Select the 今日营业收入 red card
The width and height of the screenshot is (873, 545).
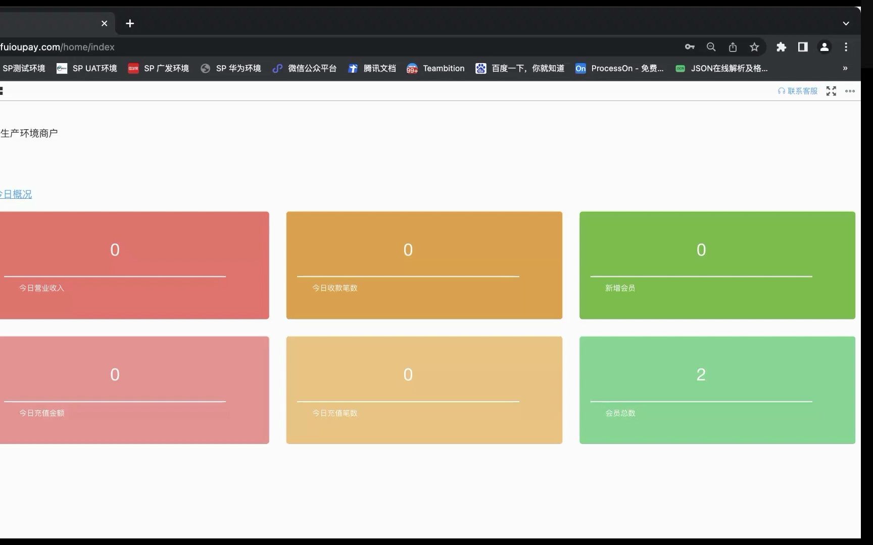pos(134,265)
